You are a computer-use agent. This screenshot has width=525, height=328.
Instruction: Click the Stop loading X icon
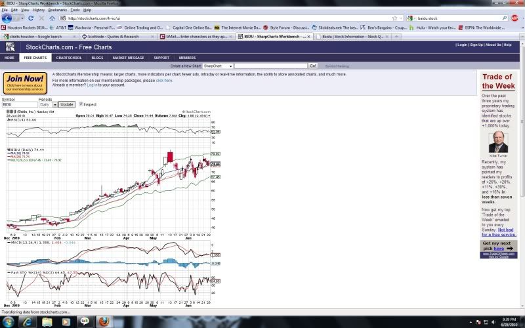tap(41, 18)
